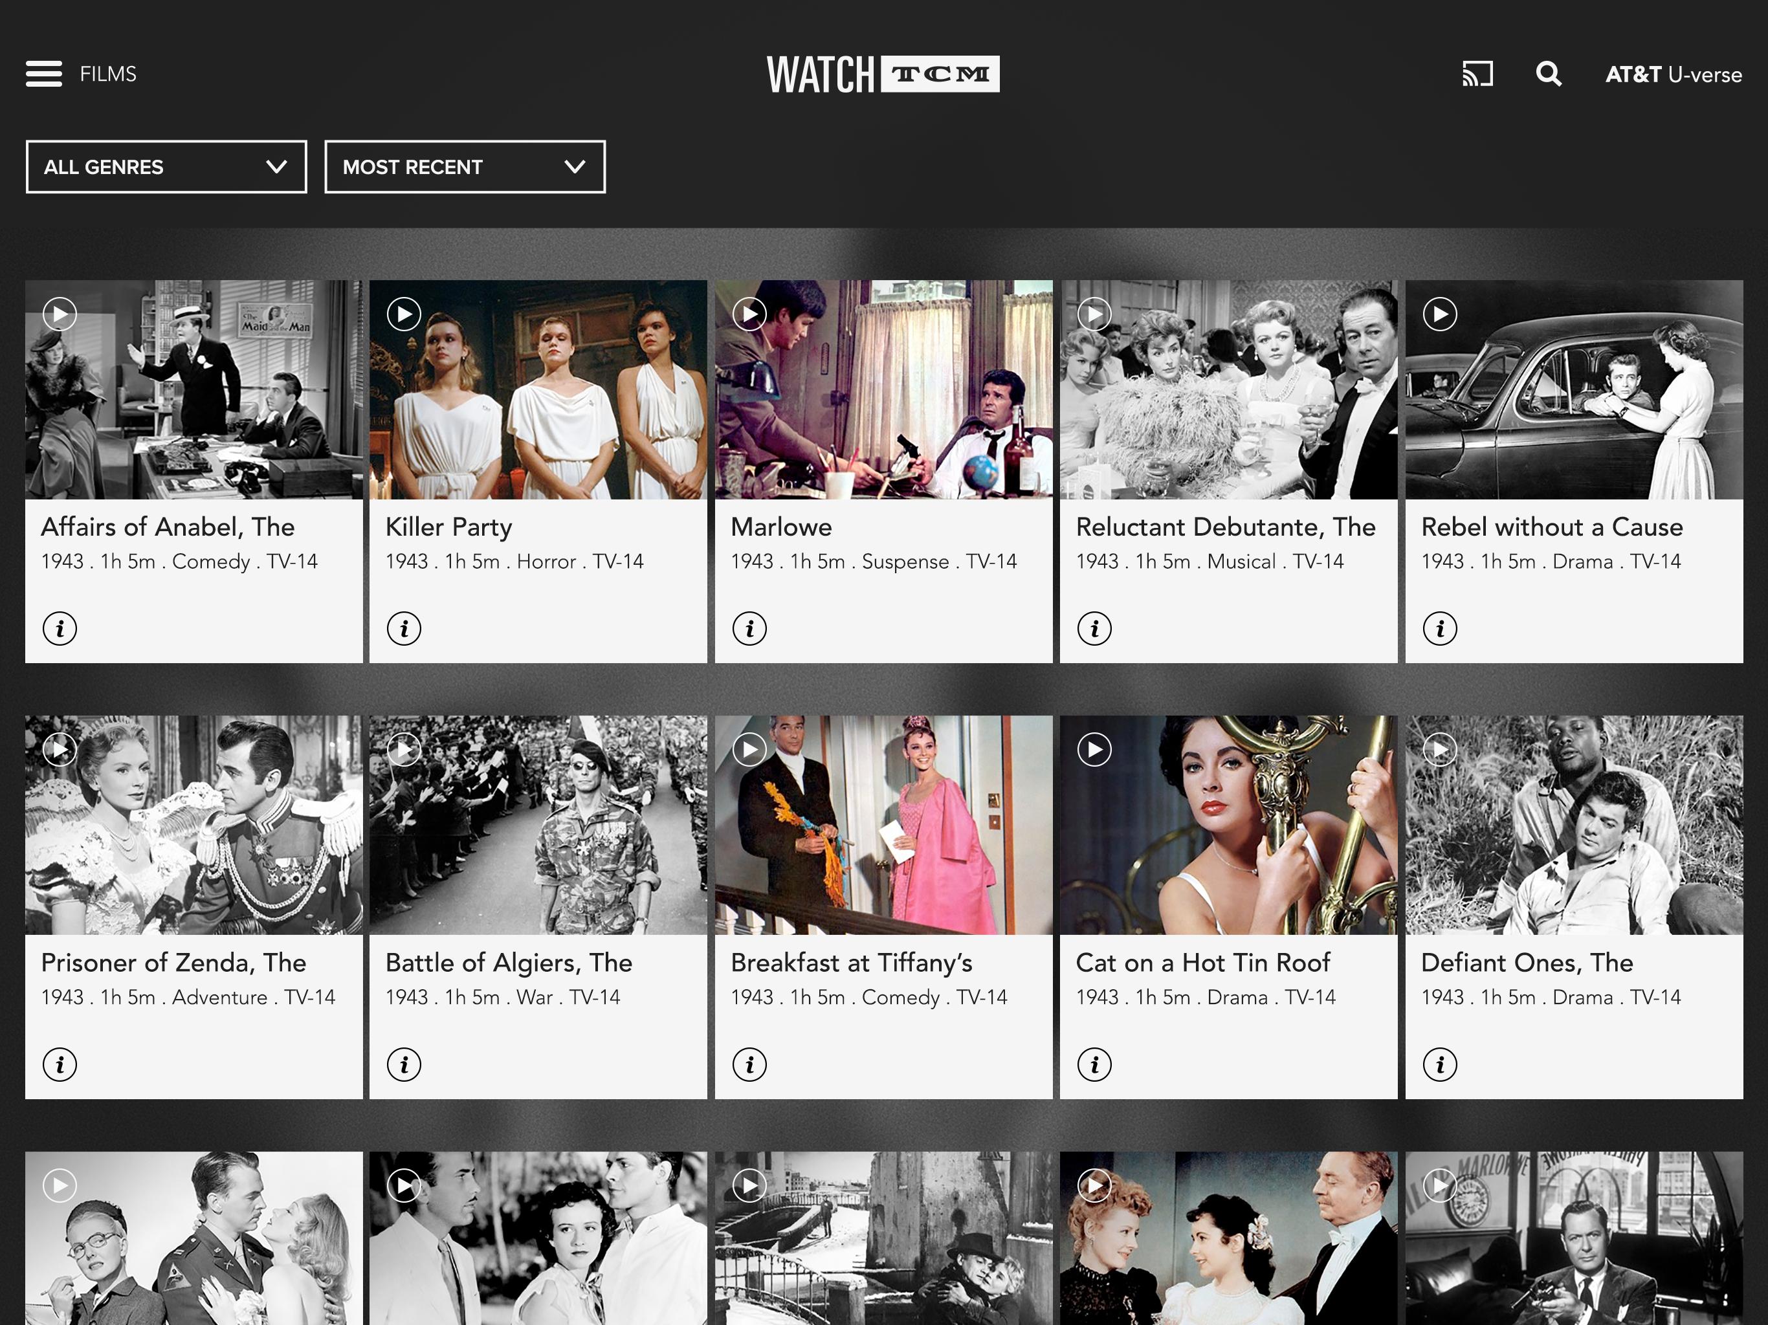
Task: Open the Films section label
Action: click(x=108, y=74)
